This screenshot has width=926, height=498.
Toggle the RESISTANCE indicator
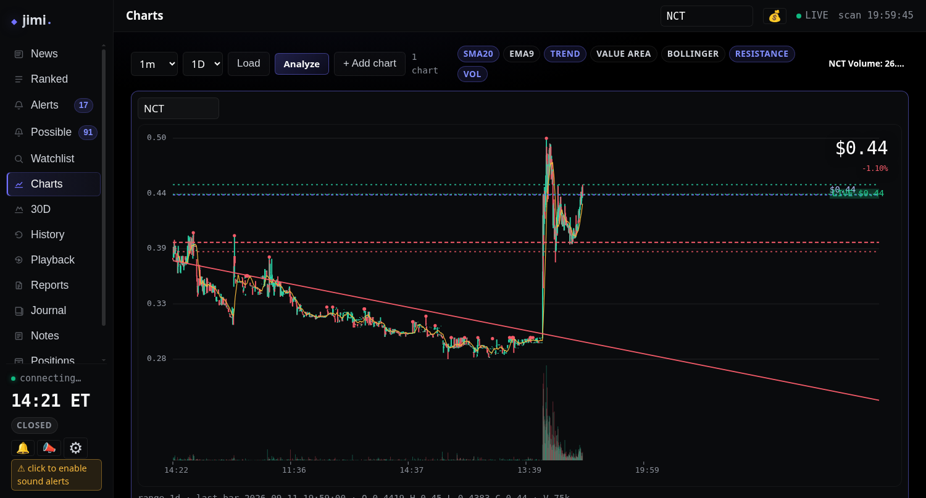[x=762, y=54]
